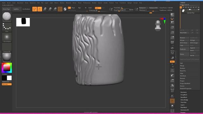203x114 pixels.
Task: Activate the Draw mode button
Action: tap(40, 9)
